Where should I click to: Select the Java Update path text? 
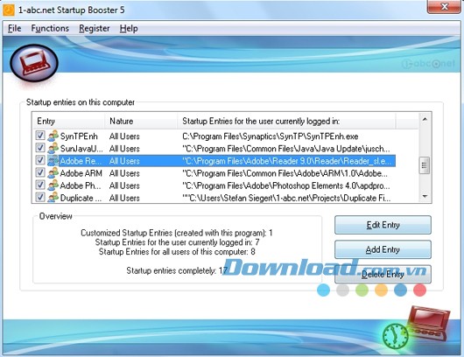286,149
